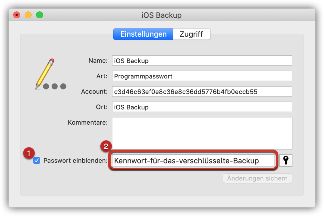Image resolution: width=324 pixels, height=216 pixels.
Task: Focus the Ort field
Action: point(202,107)
